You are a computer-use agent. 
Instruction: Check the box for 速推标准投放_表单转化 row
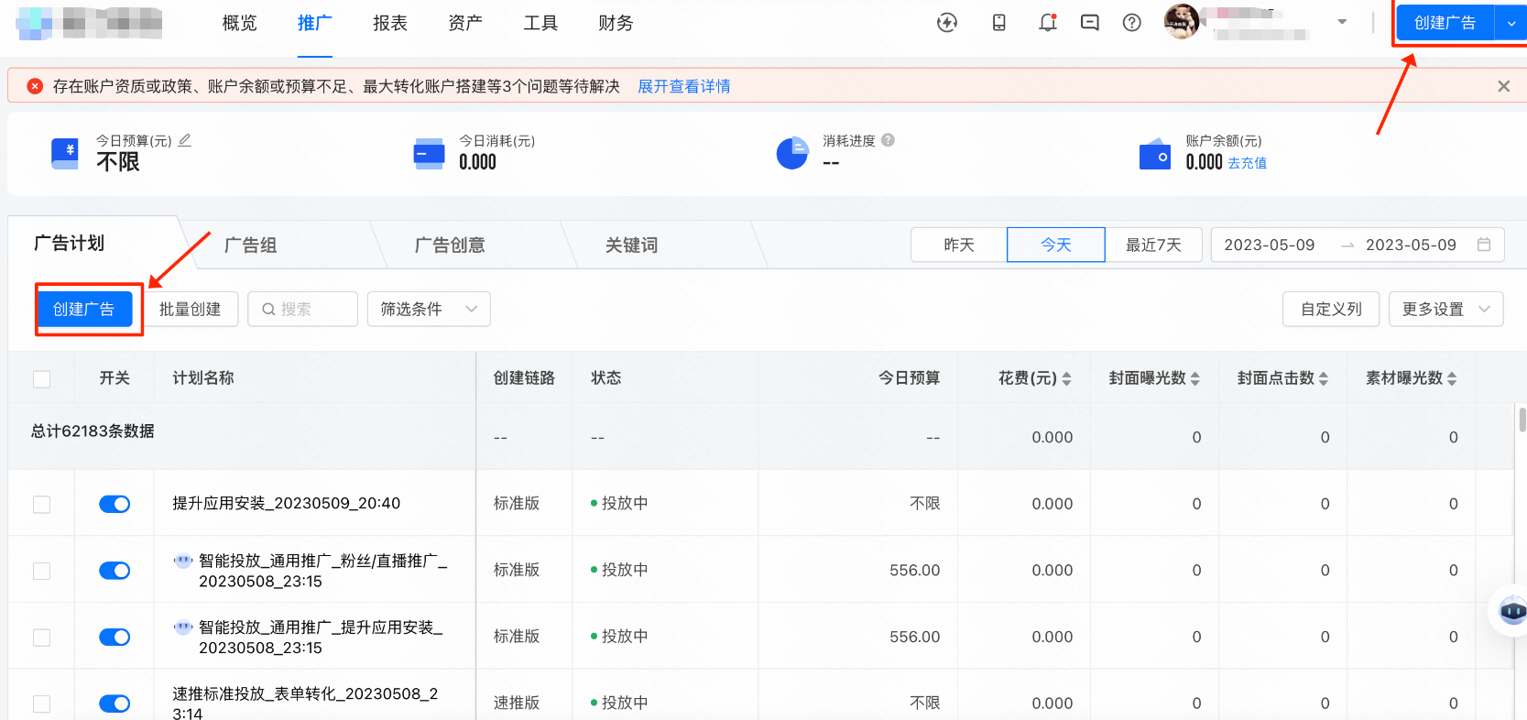pyautogui.click(x=41, y=704)
